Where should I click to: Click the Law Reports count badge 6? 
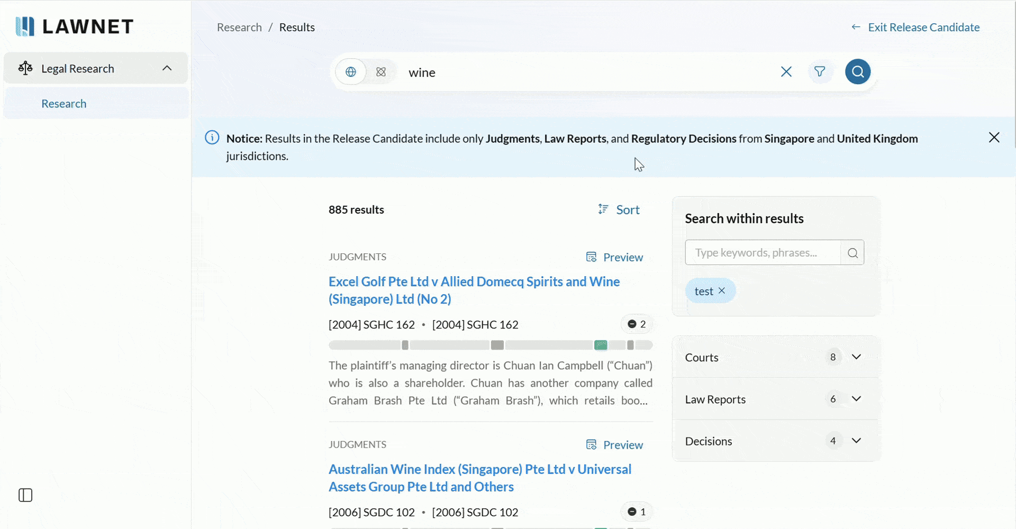[833, 399]
